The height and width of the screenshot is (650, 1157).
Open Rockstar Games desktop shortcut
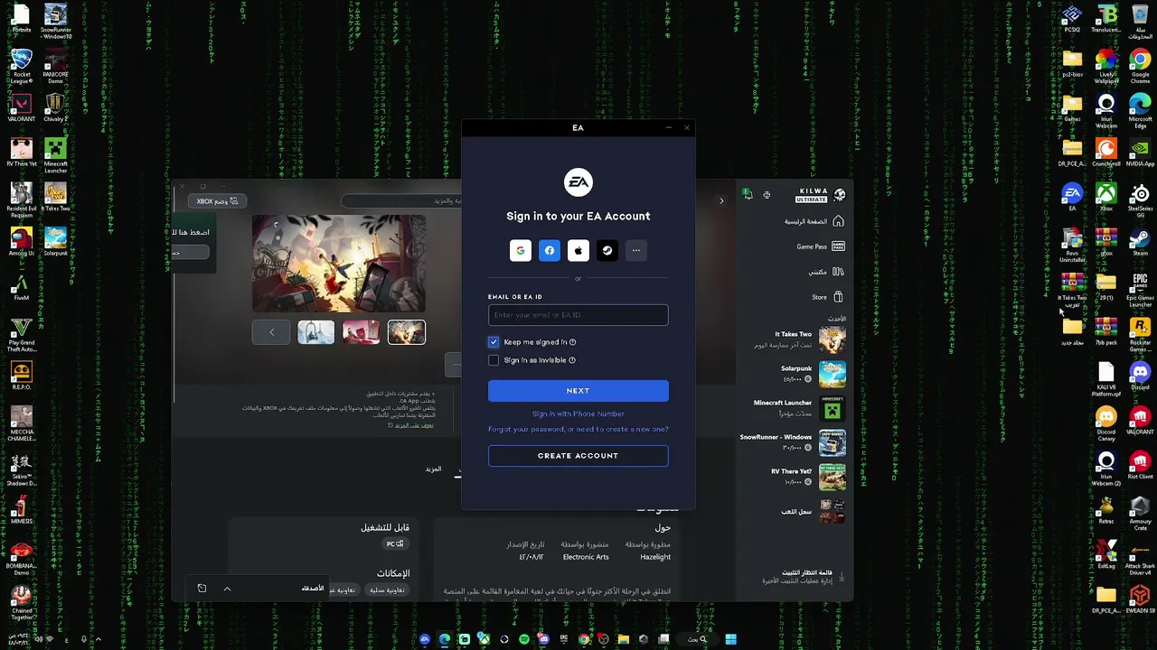click(x=1140, y=332)
